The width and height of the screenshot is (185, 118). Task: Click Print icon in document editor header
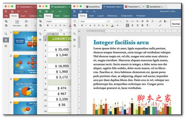click(x=81, y=11)
